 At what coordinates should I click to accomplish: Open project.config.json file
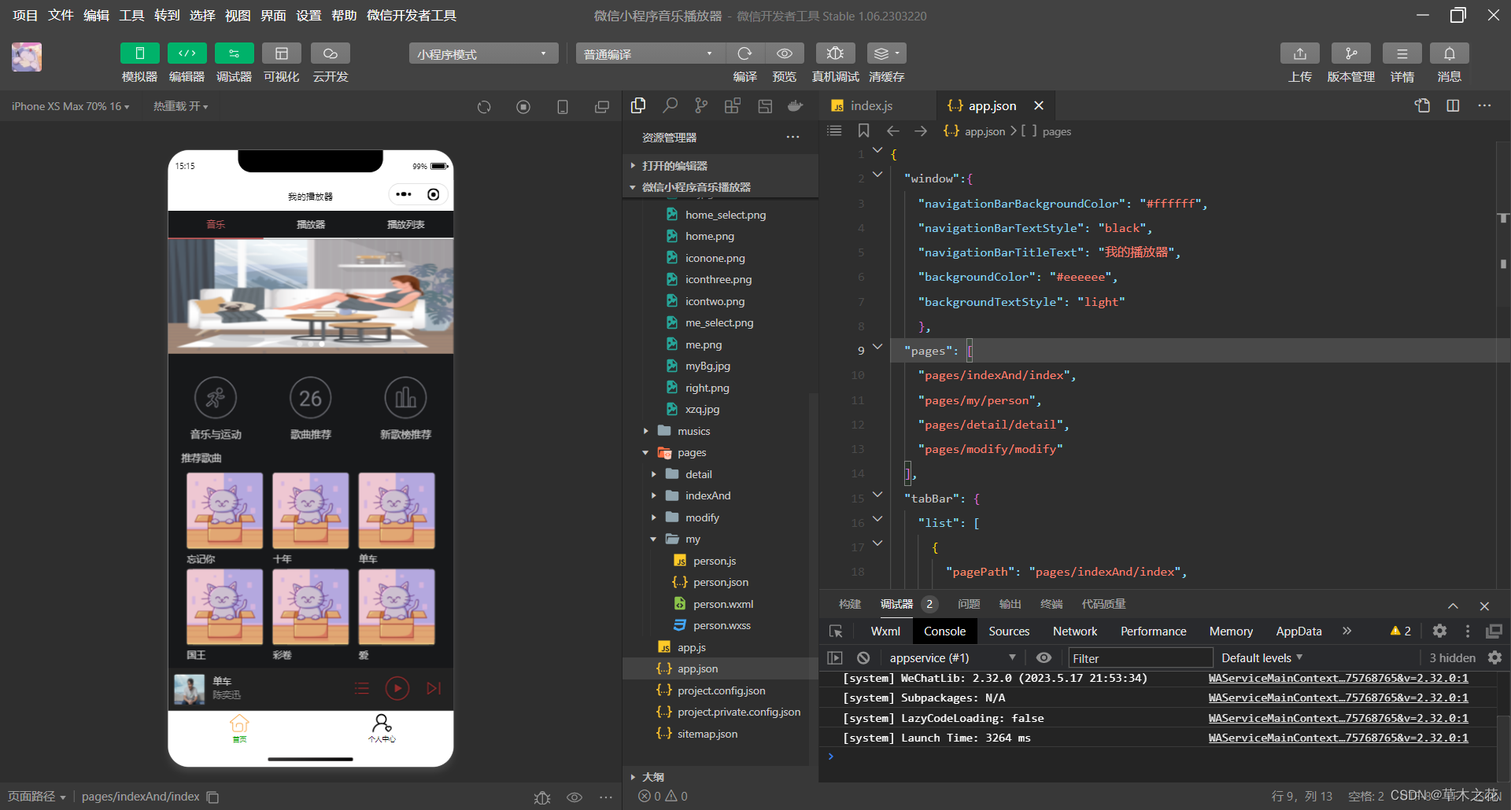point(721,690)
